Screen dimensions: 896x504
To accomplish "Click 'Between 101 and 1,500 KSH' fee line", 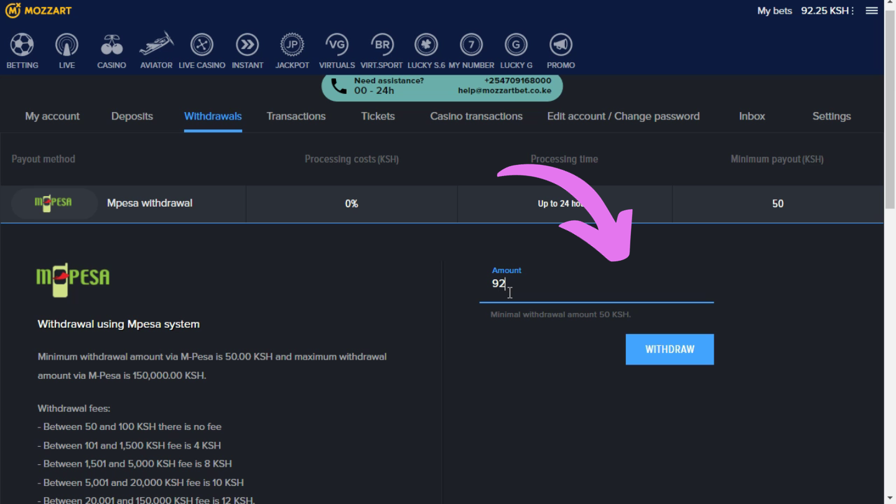I will (x=129, y=446).
